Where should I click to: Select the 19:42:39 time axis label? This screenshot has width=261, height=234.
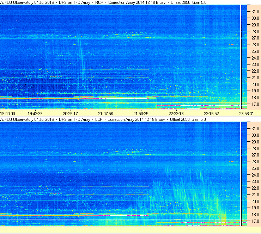(x=35, y=114)
